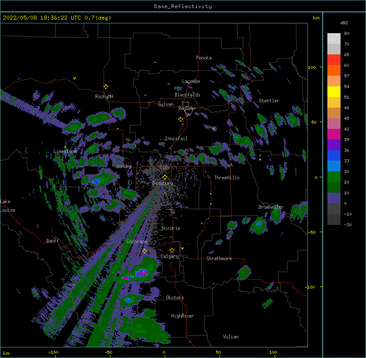
Task: Click the yellow diamond marker below Cochrane
Action: tap(144, 251)
